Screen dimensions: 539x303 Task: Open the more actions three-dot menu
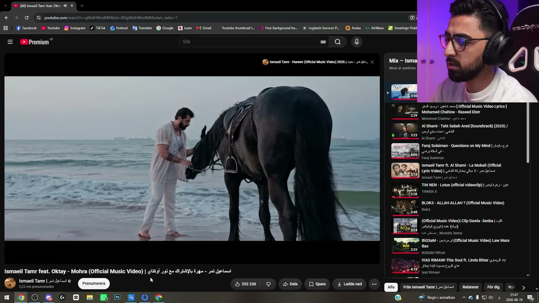click(374, 284)
